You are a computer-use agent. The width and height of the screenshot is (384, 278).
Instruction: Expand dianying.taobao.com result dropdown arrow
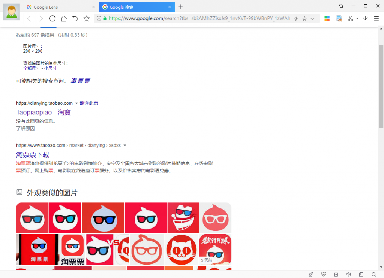pos(76,103)
